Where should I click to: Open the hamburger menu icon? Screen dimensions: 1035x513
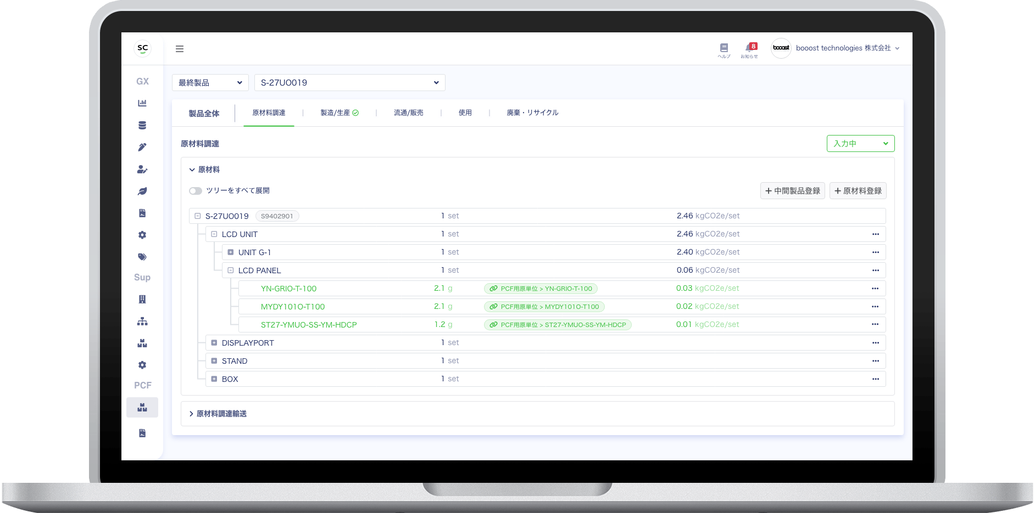(180, 49)
